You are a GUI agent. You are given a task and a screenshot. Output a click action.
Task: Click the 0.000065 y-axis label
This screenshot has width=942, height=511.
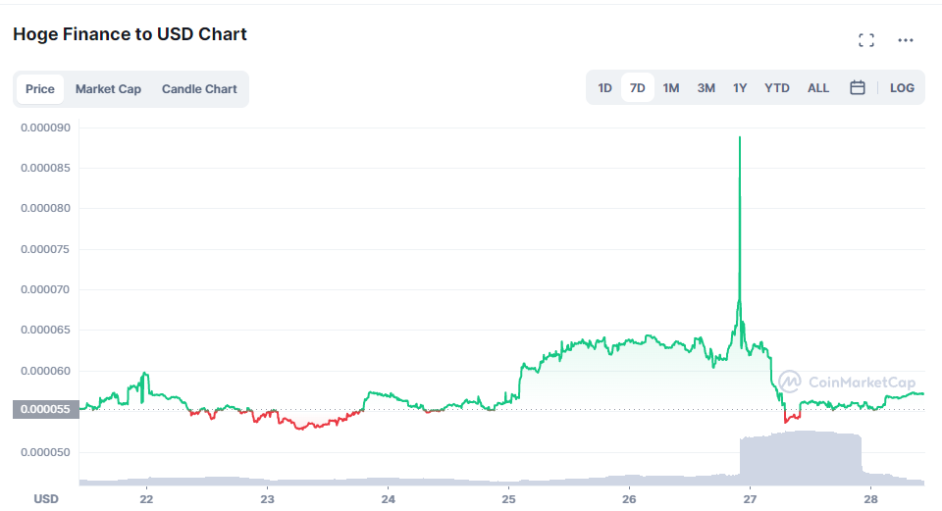coord(46,330)
